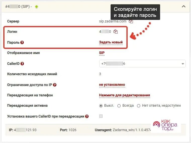Copy the SIP login number

[x=115, y=32]
